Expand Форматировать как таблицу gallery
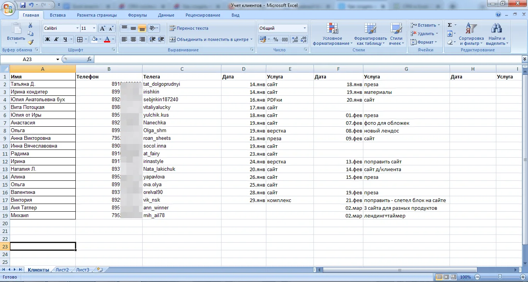The width and height of the screenshot is (528, 282). click(370, 34)
